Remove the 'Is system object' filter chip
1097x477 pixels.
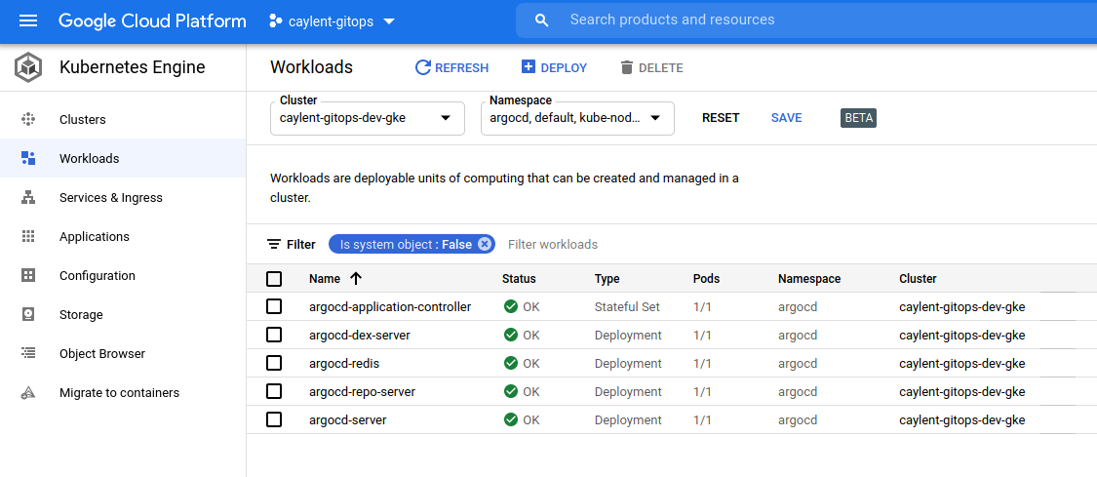point(485,244)
